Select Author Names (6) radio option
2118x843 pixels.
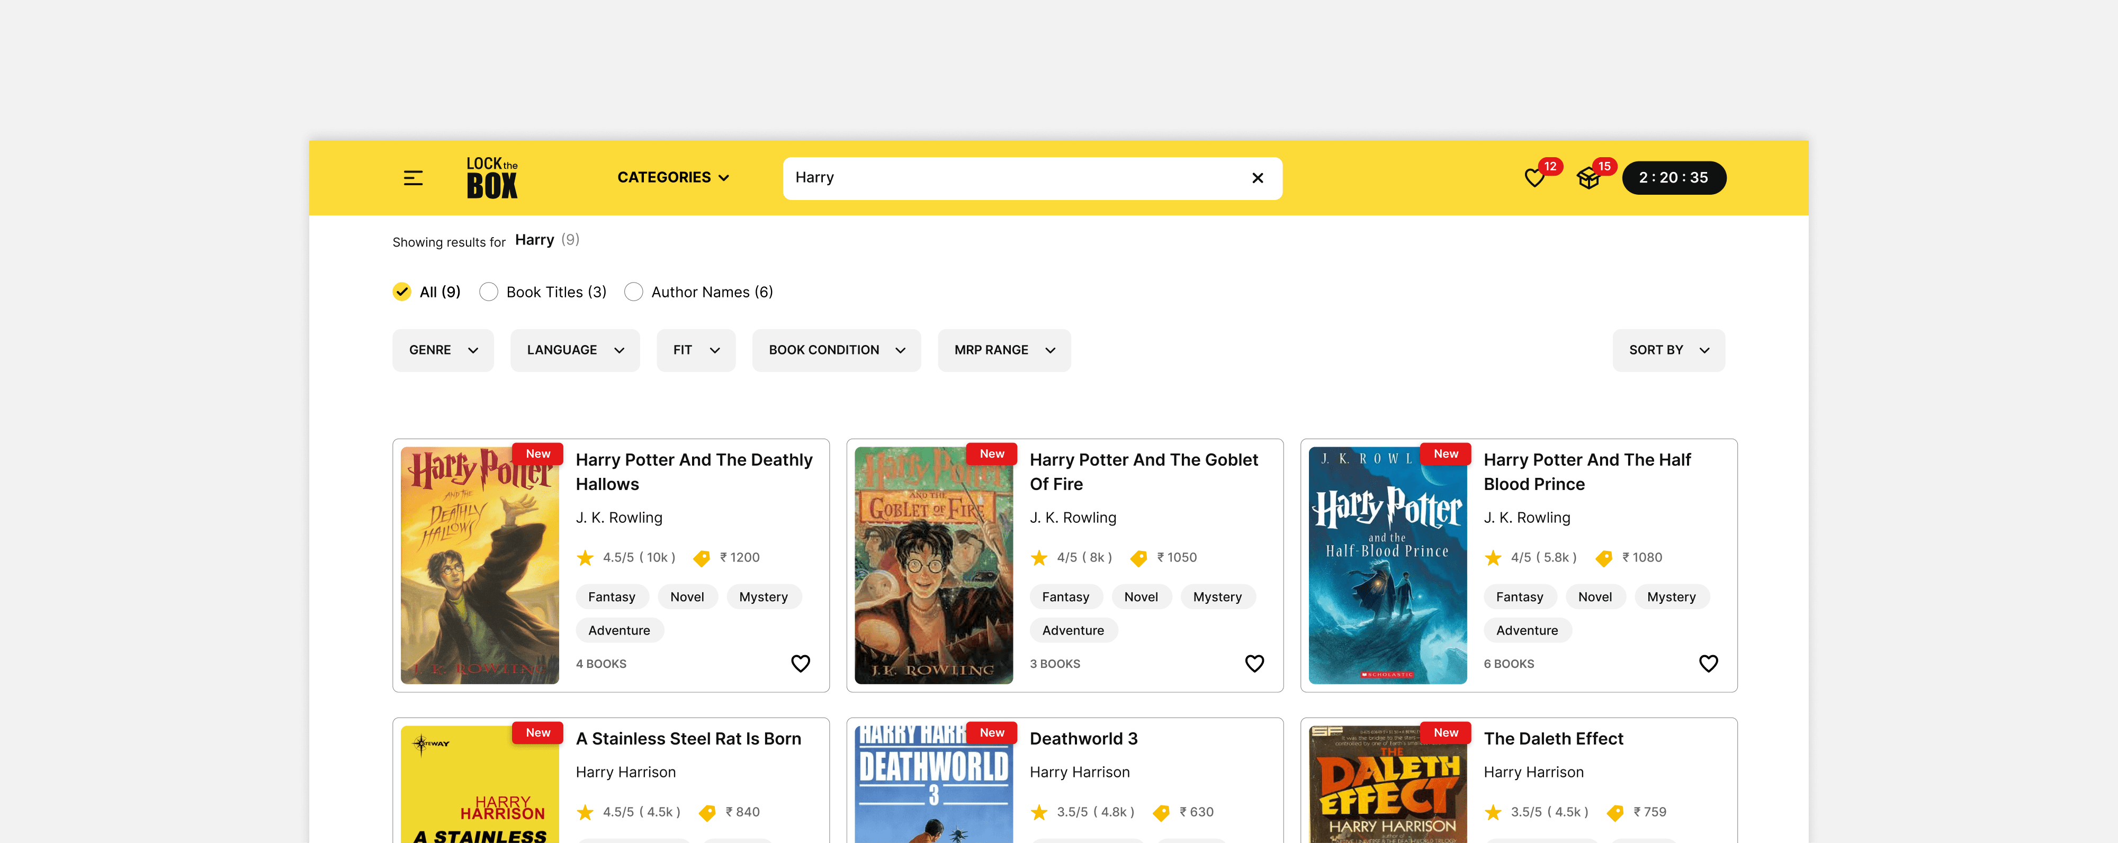[633, 292]
